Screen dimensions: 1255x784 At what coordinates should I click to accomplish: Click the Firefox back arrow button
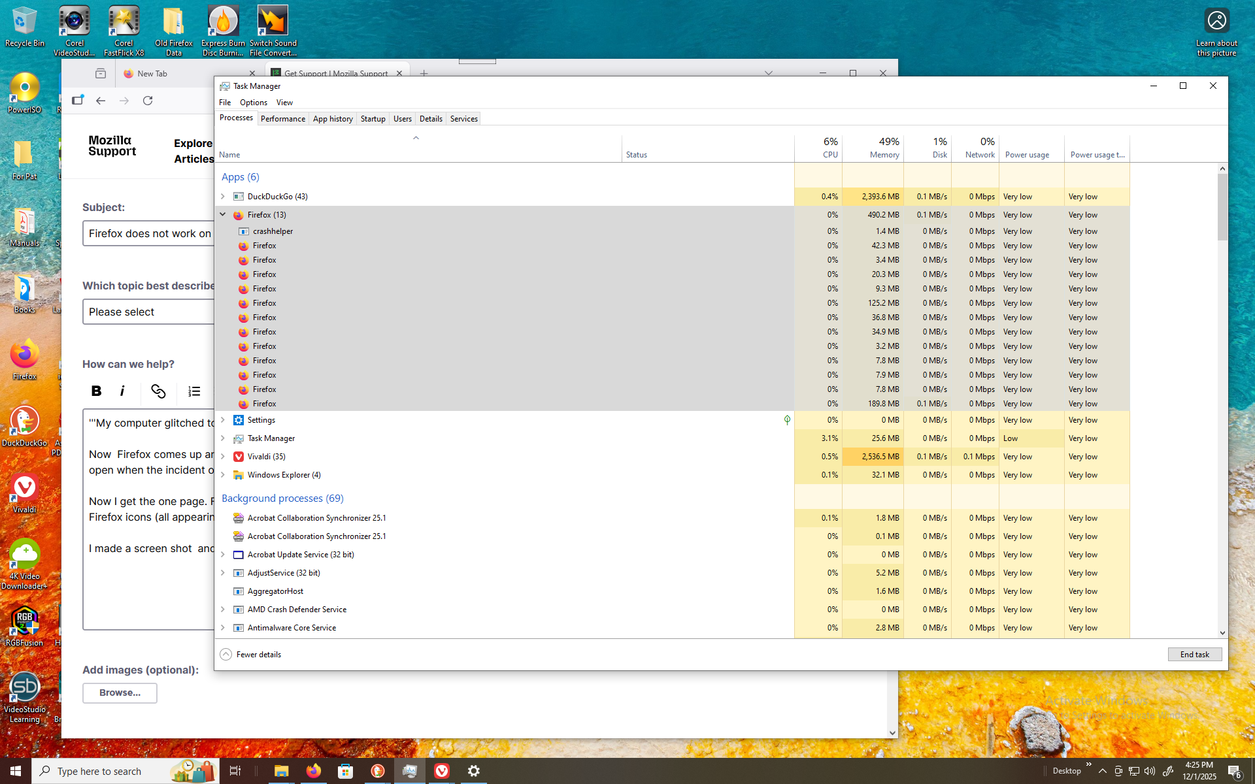[101, 101]
